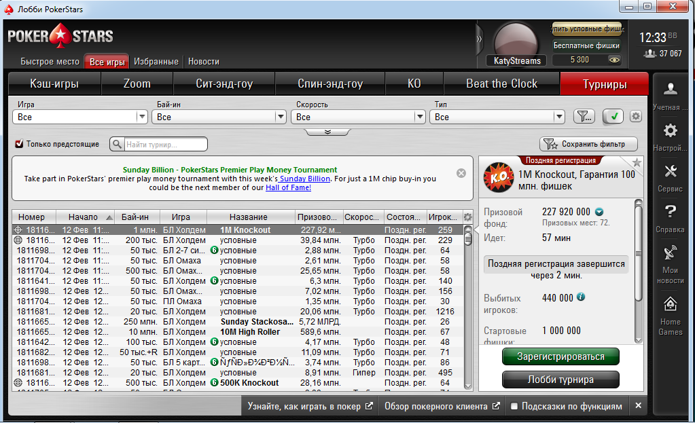This screenshot has height=423, width=695.
Task: Click Бесплатные фишки button
Action: pyautogui.click(x=586, y=45)
